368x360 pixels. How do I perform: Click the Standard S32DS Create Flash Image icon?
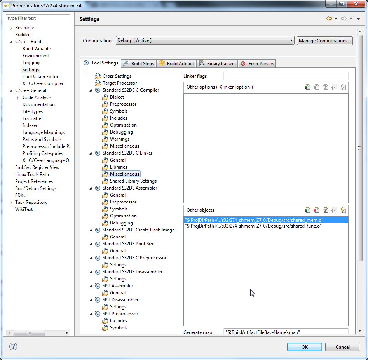tap(98, 230)
